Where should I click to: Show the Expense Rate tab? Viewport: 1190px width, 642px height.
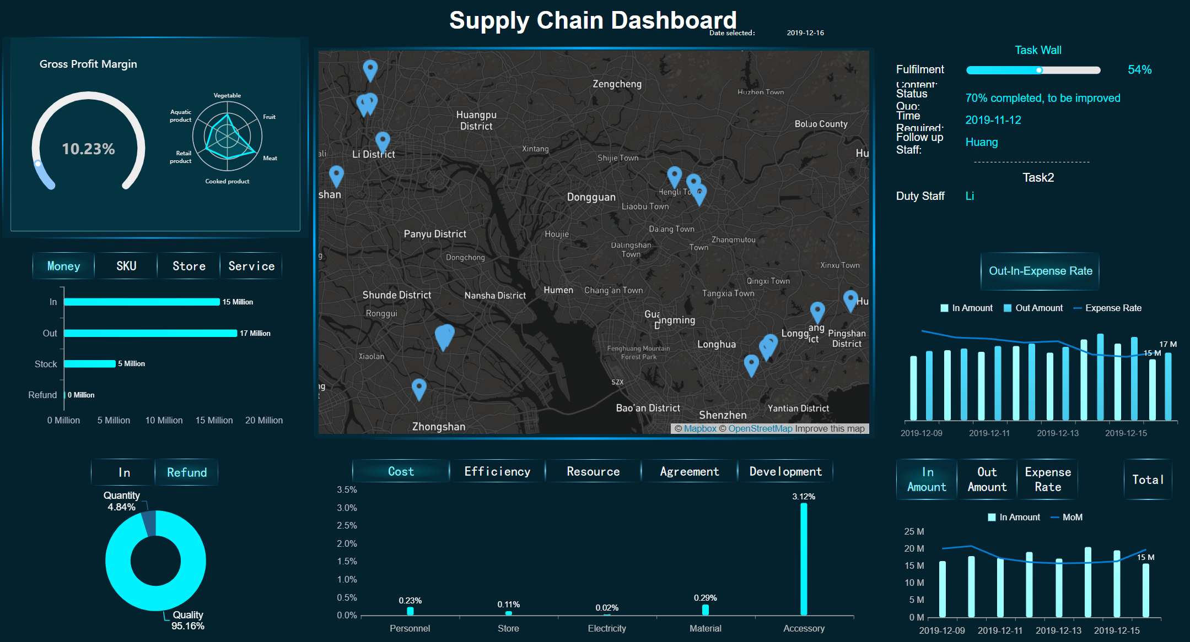pos(1047,480)
